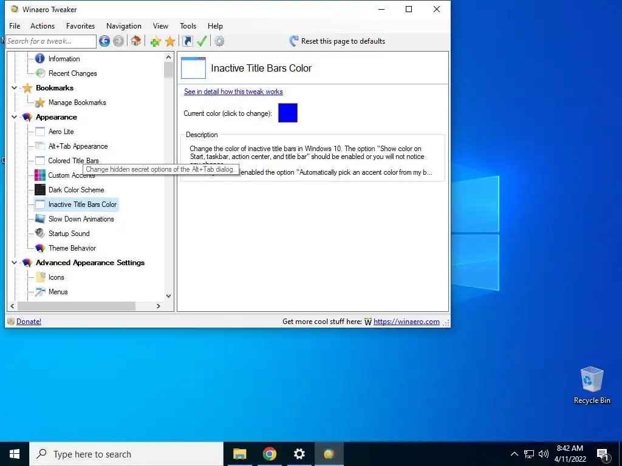
Task: Click the Menus tree item icon
Action: [40, 292]
